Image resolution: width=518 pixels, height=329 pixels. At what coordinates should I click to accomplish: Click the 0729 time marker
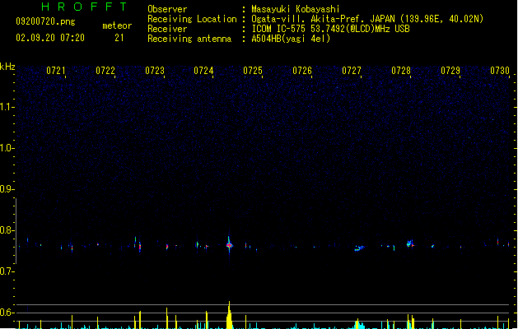coord(450,71)
